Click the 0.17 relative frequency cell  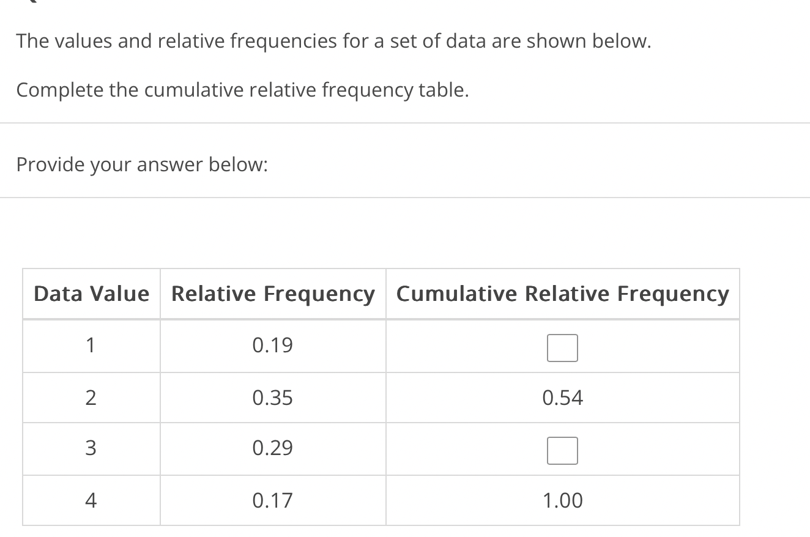pos(273,501)
